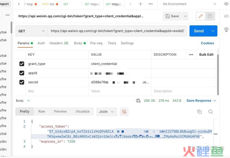Open the params table column options ellipsis

pos(191,55)
